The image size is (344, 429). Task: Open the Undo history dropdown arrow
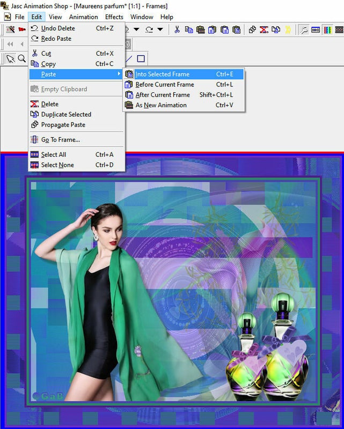136,29
